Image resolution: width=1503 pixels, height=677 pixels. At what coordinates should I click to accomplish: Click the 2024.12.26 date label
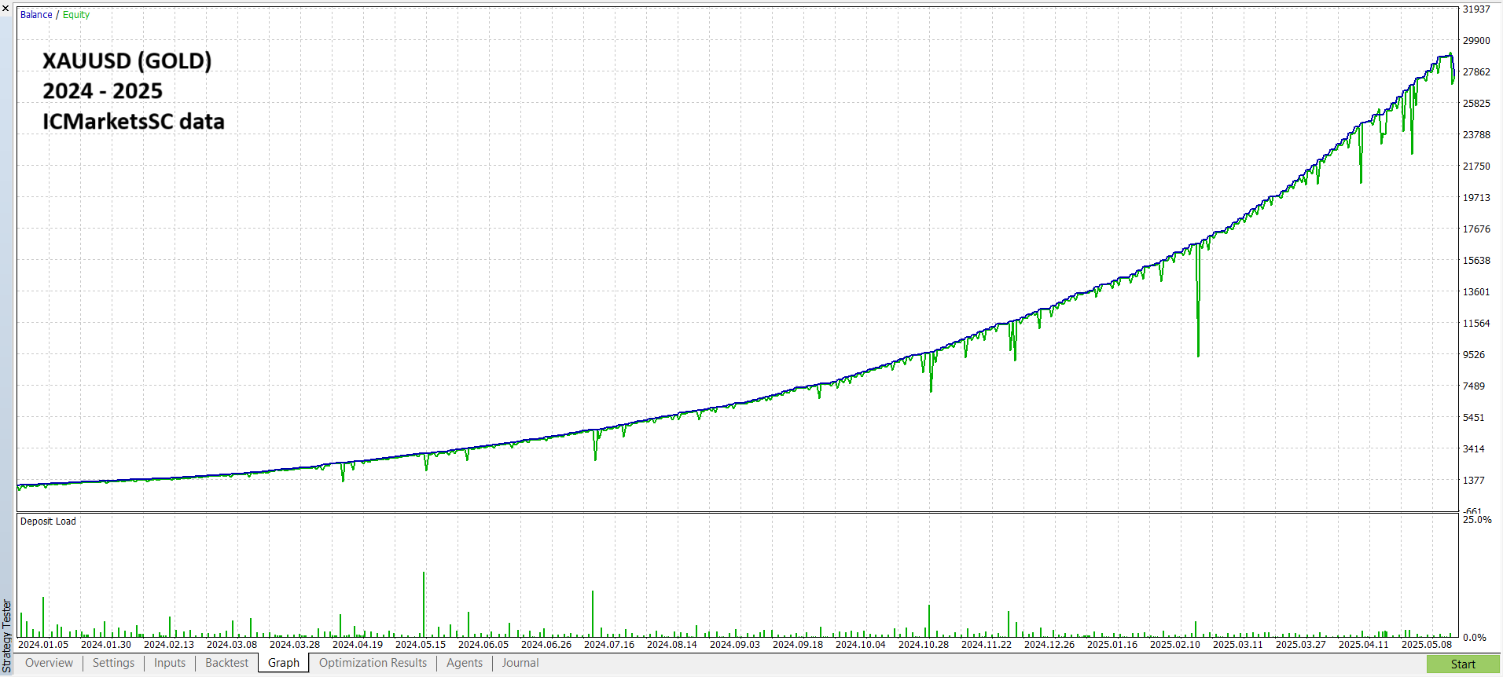click(x=1049, y=644)
